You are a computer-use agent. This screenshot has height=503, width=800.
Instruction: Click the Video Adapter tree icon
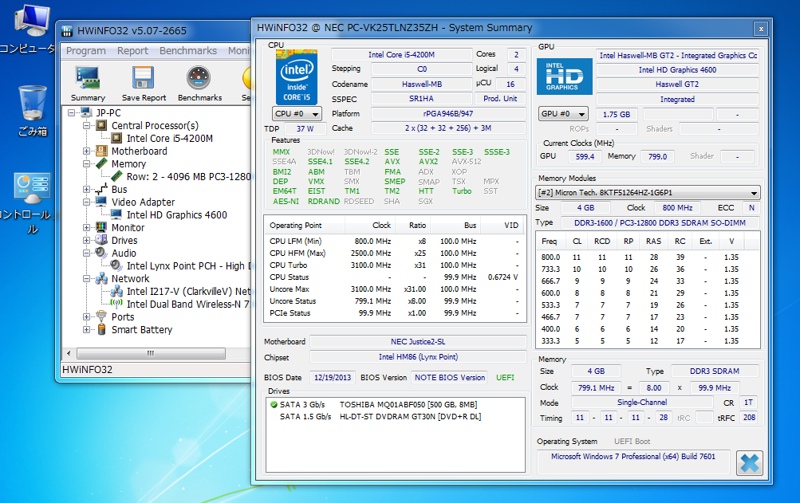(101, 202)
